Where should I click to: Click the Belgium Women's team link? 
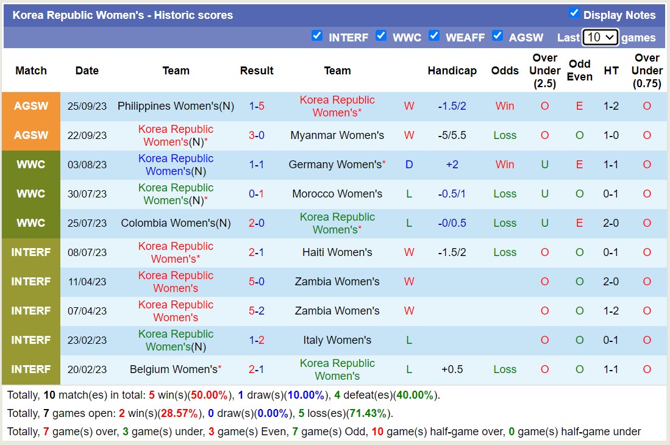173,369
